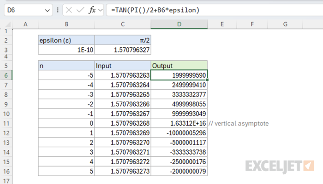Select the output cell 4999998055
Viewport: 323px width, 184px height.
(x=179, y=104)
